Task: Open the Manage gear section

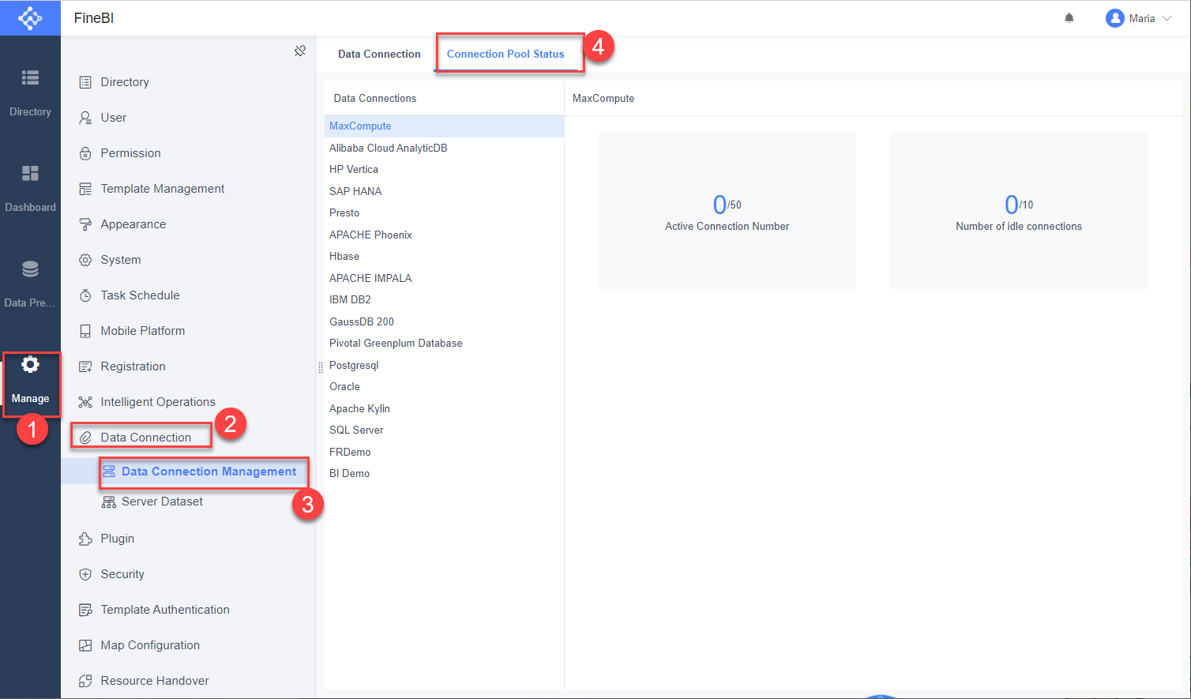Action: [30, 379]
